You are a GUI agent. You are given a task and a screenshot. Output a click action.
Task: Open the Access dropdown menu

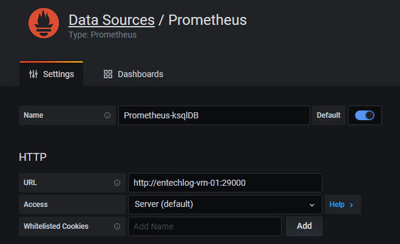[225, 205]
